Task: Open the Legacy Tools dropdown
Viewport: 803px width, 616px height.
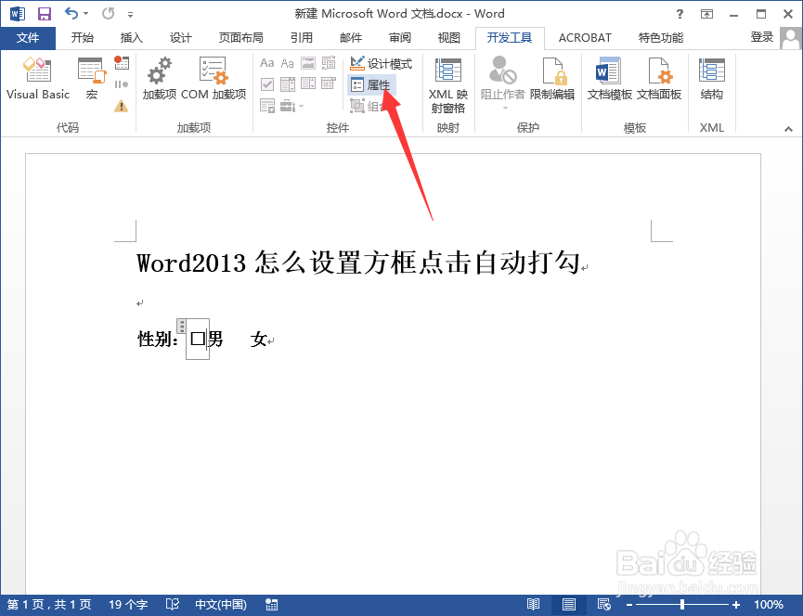Action: 291,106
